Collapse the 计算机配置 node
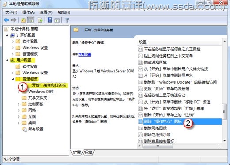 tap(7, 35)
